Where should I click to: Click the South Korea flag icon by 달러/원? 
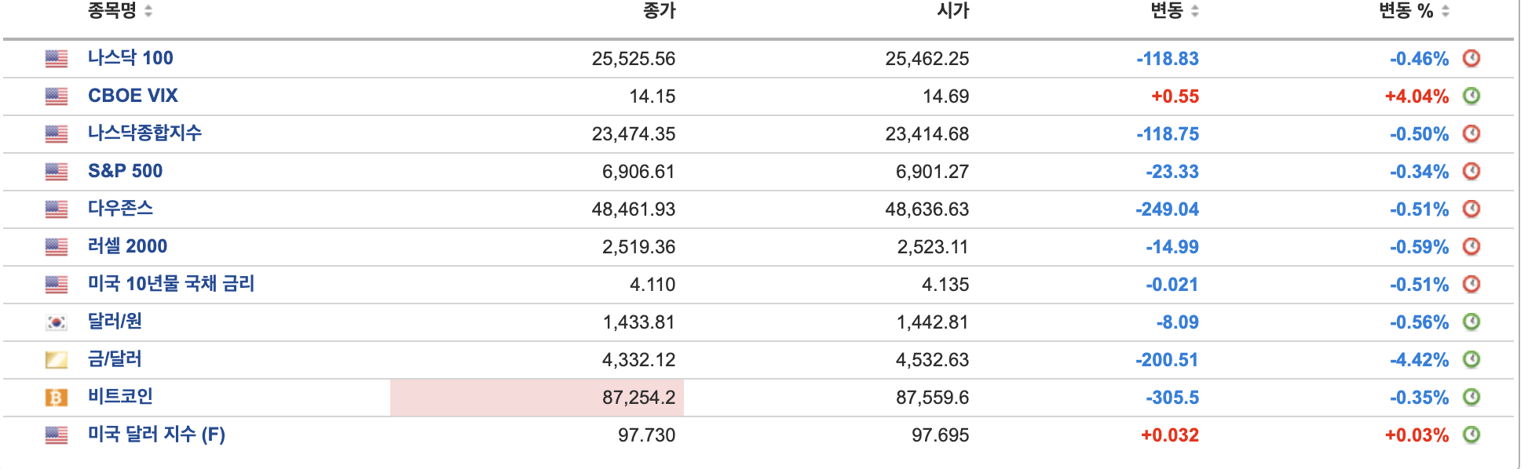coord(56,322)
